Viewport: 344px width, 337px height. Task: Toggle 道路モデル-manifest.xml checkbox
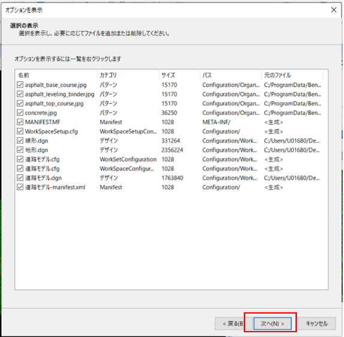point(20,187)
